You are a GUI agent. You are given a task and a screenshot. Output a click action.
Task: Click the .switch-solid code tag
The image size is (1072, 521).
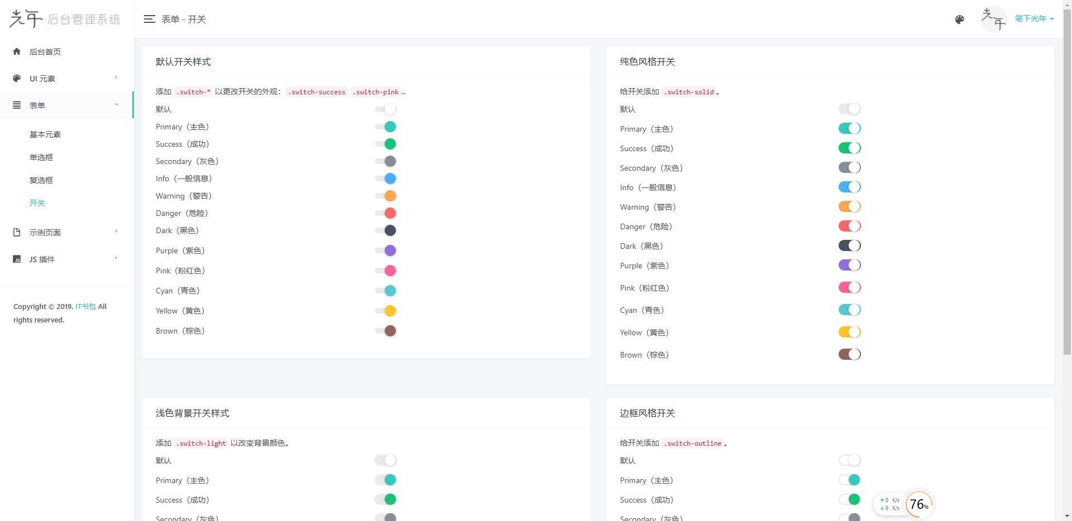coord(689,92)
